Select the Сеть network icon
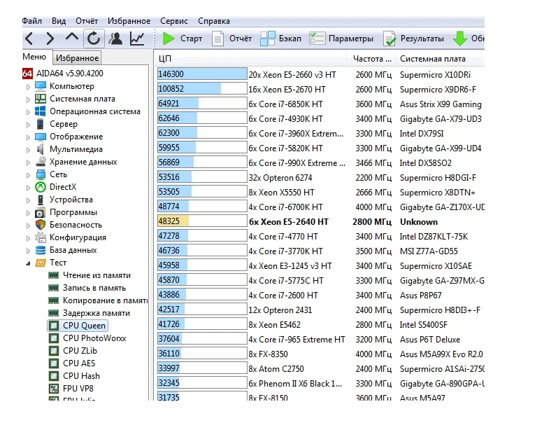 pos(41,174)
